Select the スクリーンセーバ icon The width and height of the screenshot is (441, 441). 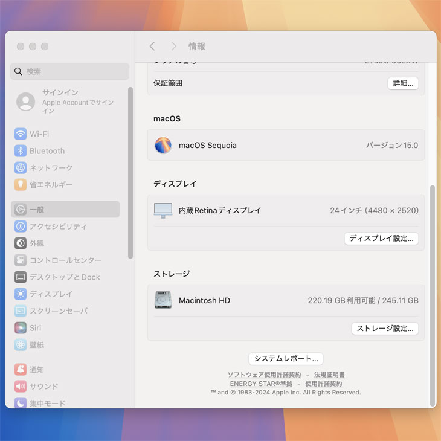click(21, 311)
